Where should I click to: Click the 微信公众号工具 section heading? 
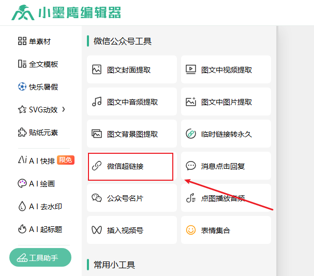point(123,41)
